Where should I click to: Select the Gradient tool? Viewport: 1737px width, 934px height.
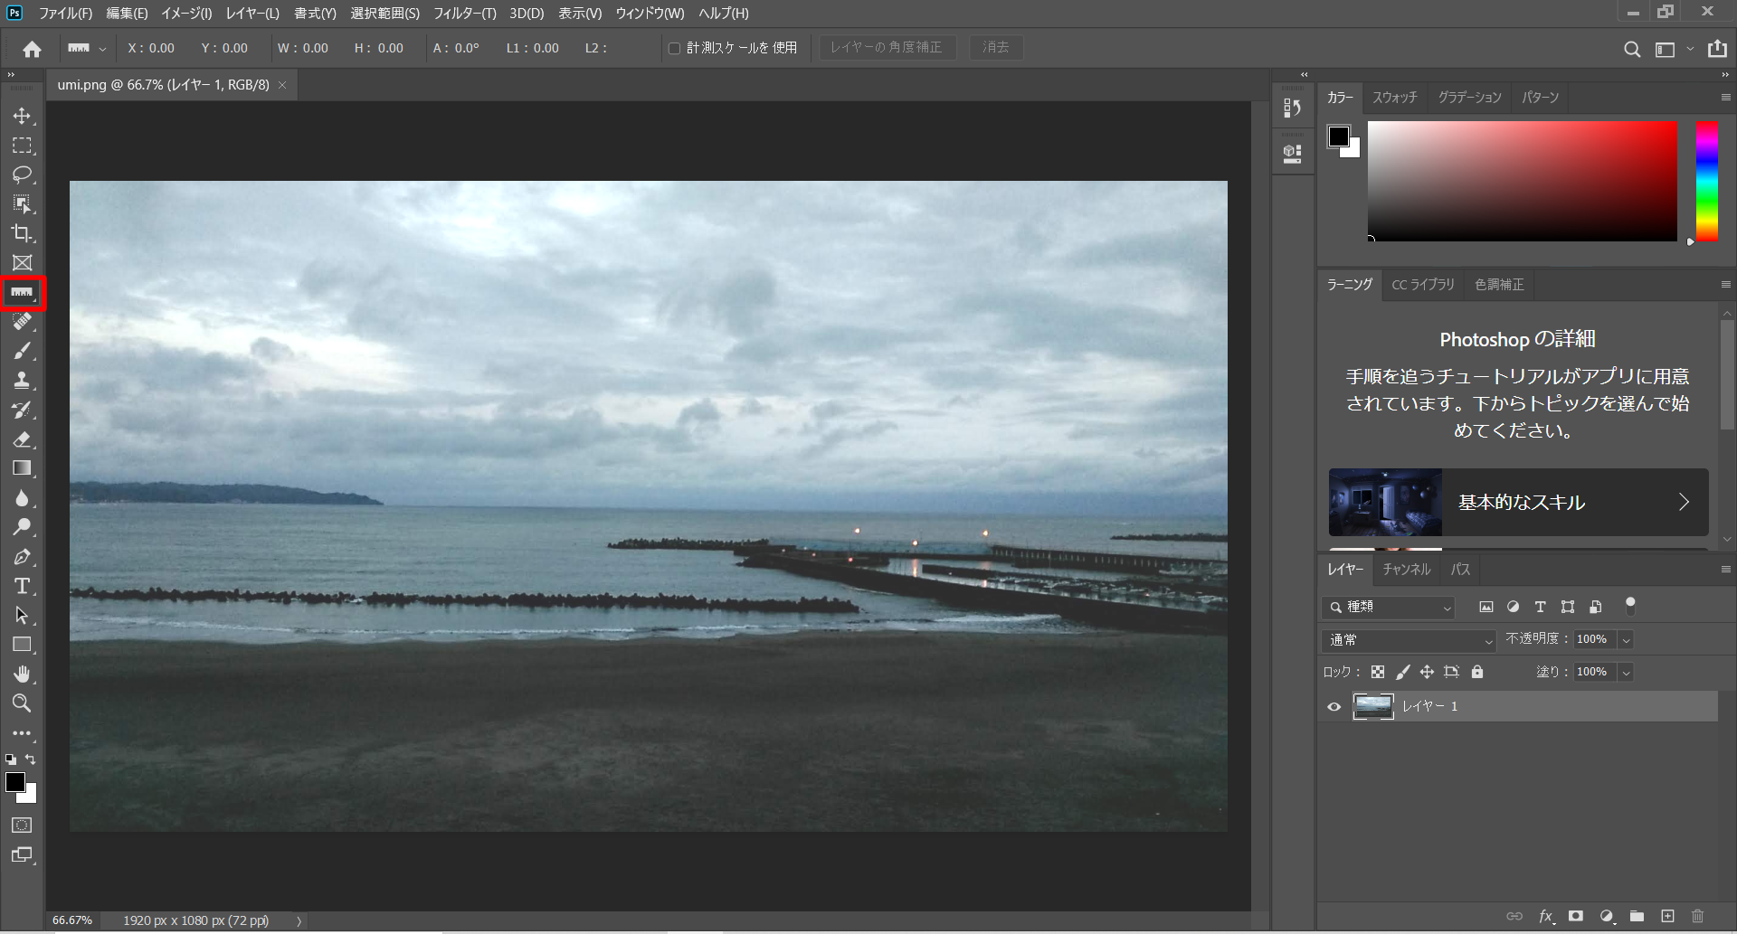tap(23, 468)
